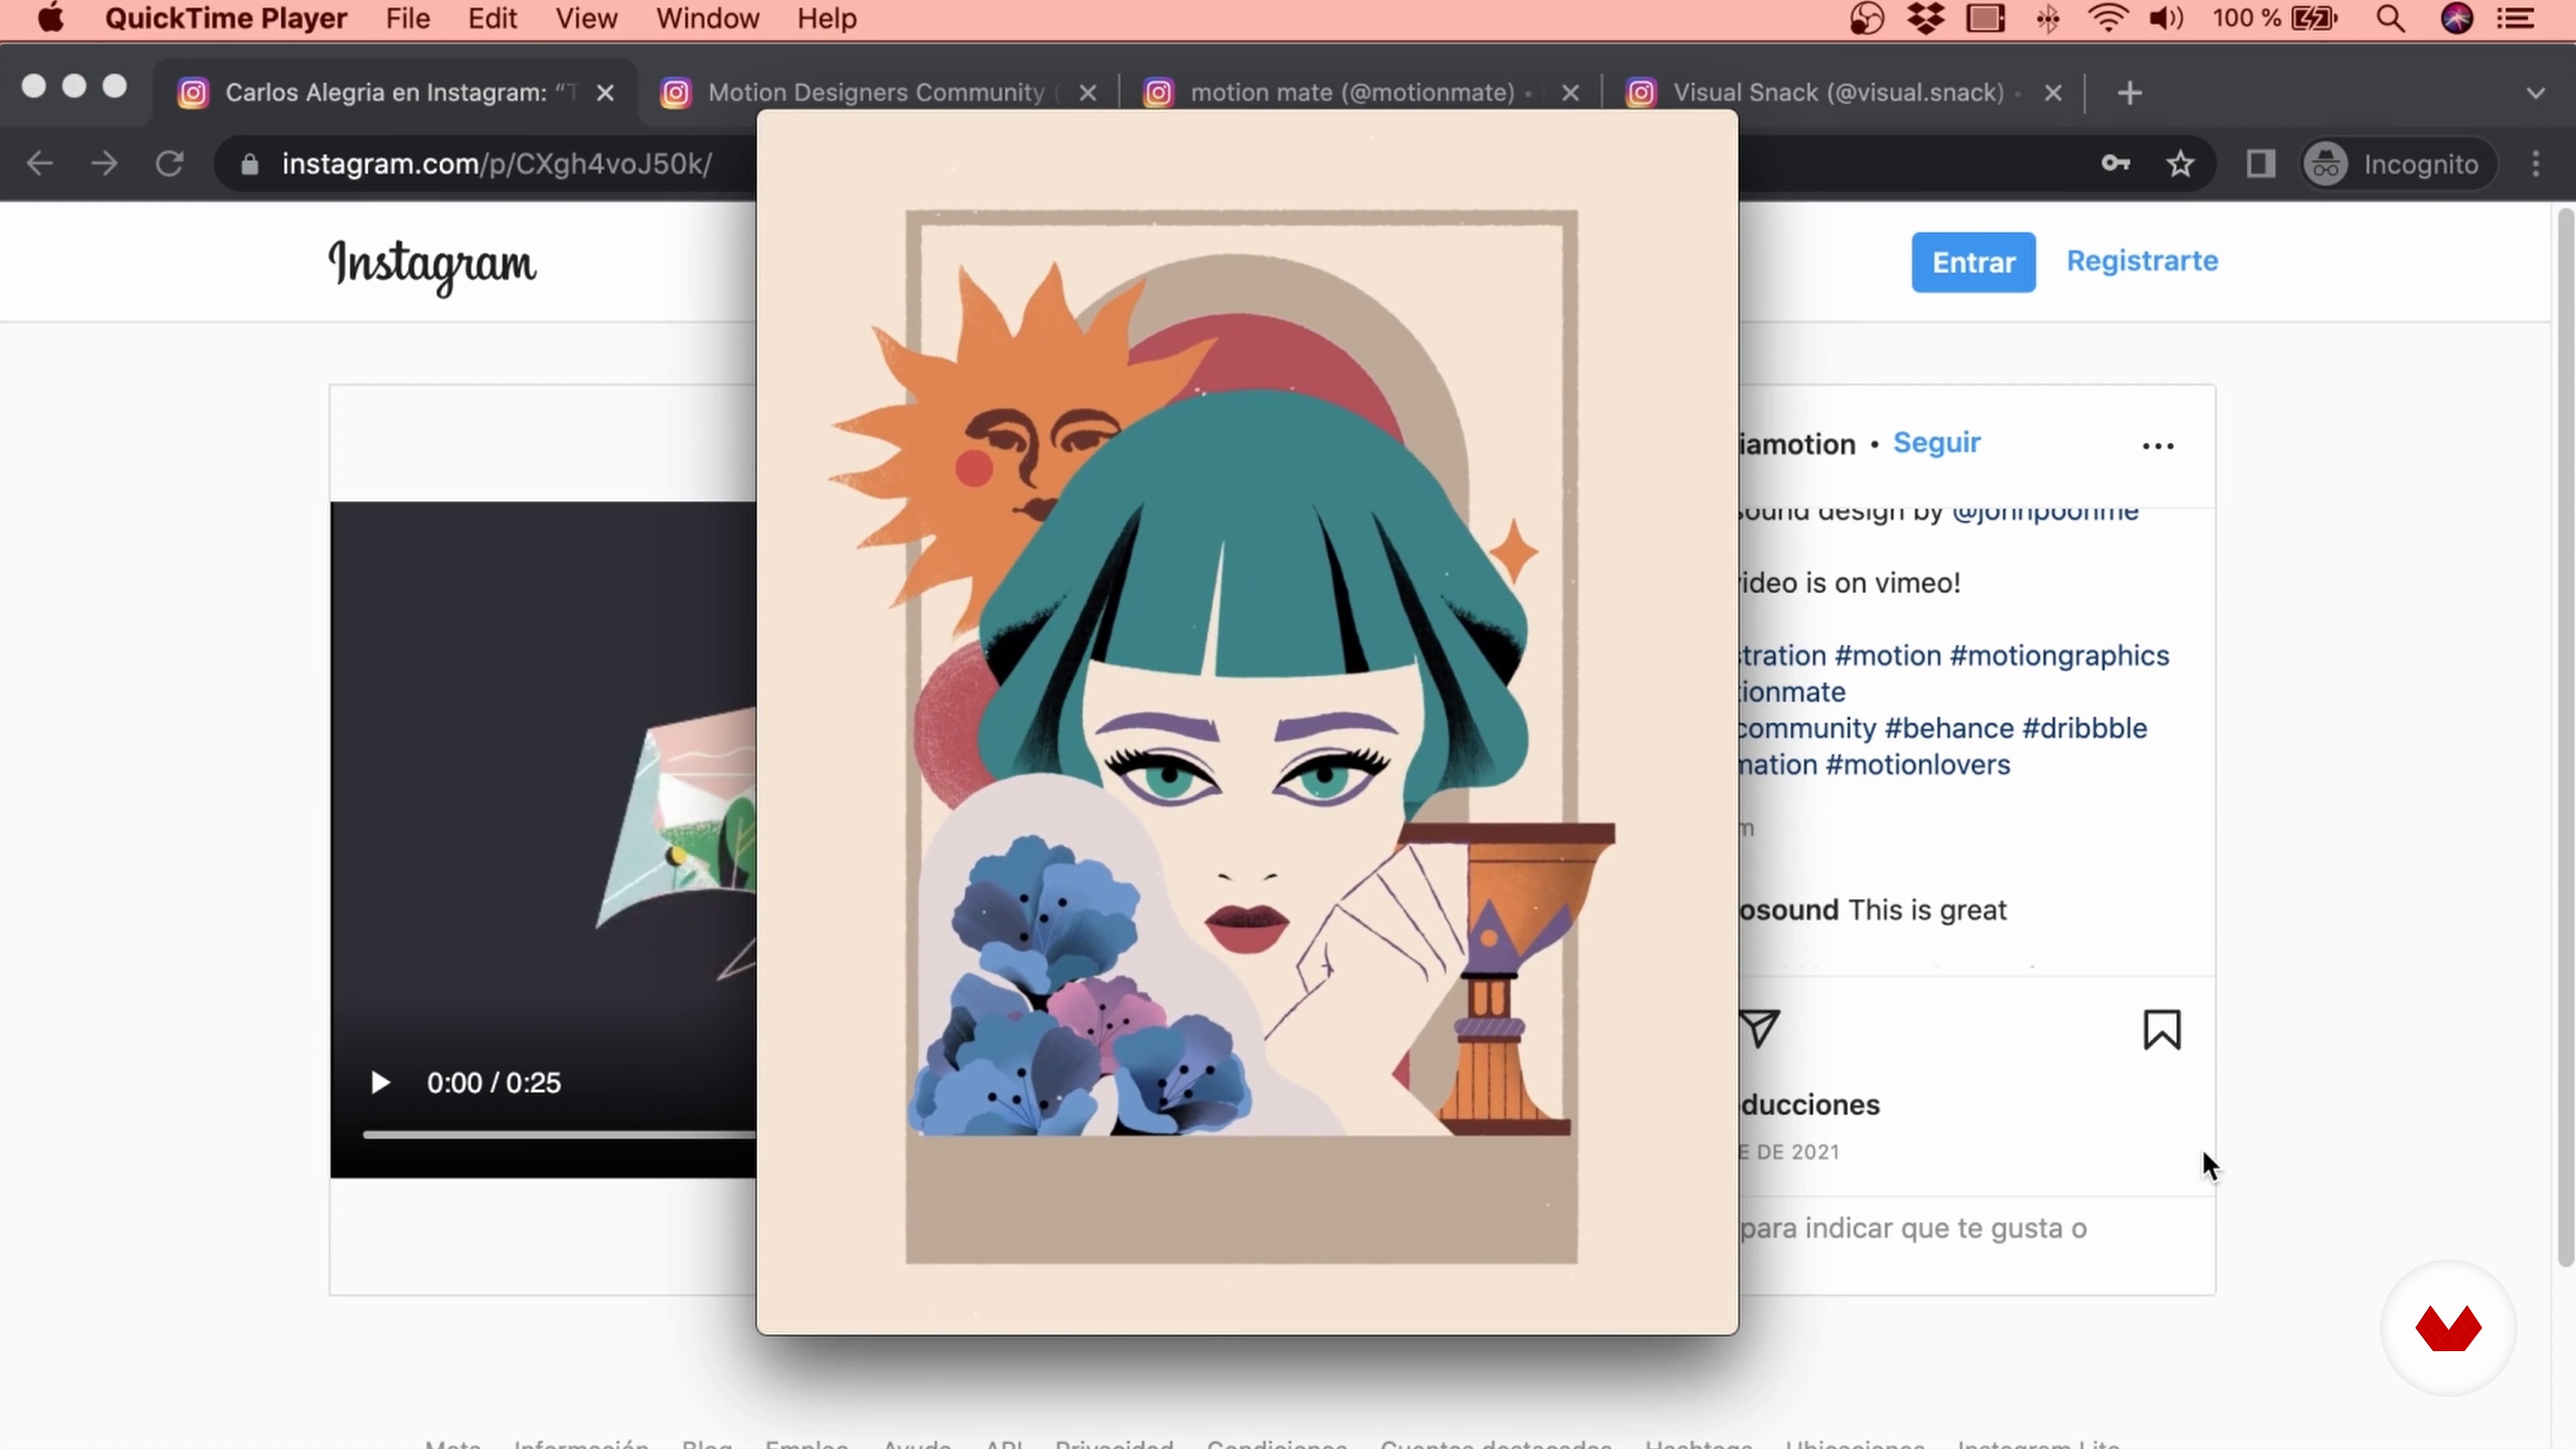Open the volume control icon
The width and height of the screenshot is (2576, 1449).
click(2166, 18)
